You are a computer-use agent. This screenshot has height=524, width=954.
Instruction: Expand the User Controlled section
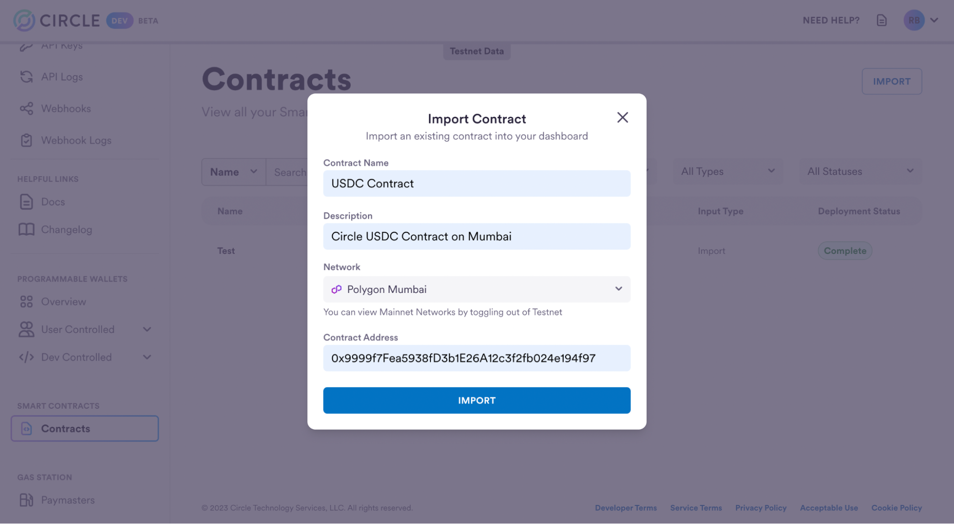click(x=147, y=329)
